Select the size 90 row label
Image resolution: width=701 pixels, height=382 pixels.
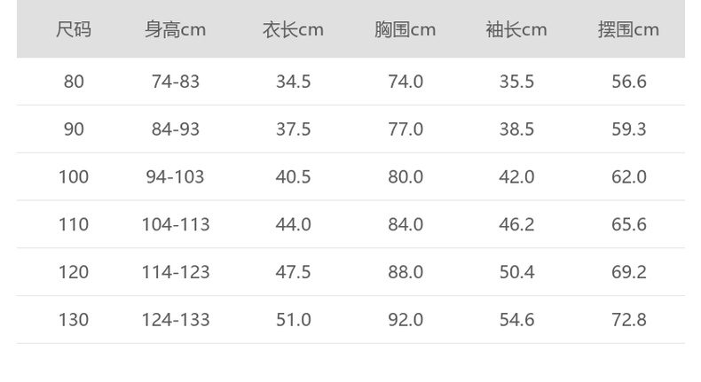point(74,129)
